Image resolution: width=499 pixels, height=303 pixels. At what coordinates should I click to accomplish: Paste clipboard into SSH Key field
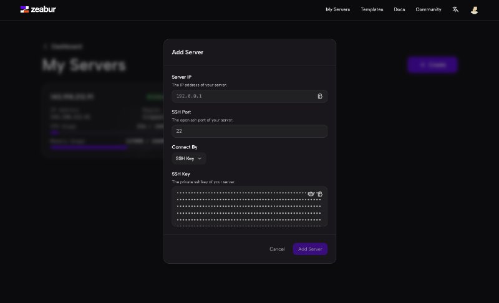[x=320, y=194]
